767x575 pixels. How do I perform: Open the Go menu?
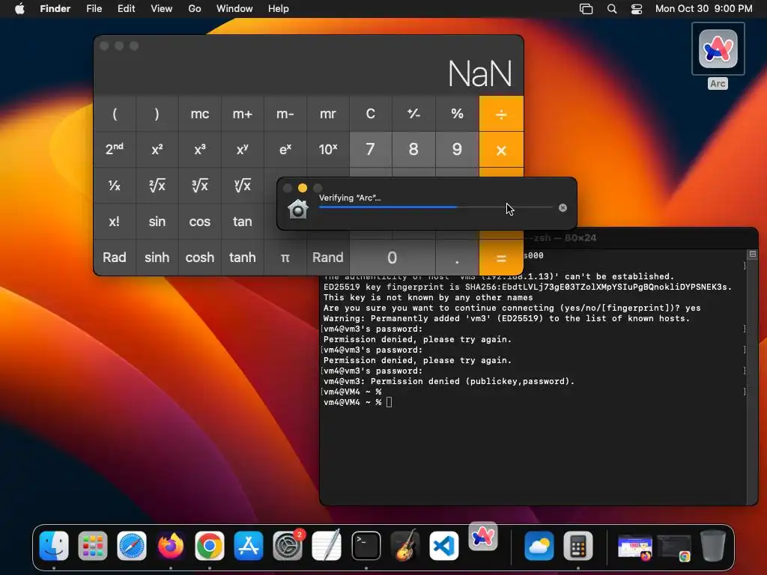(195, 9)
